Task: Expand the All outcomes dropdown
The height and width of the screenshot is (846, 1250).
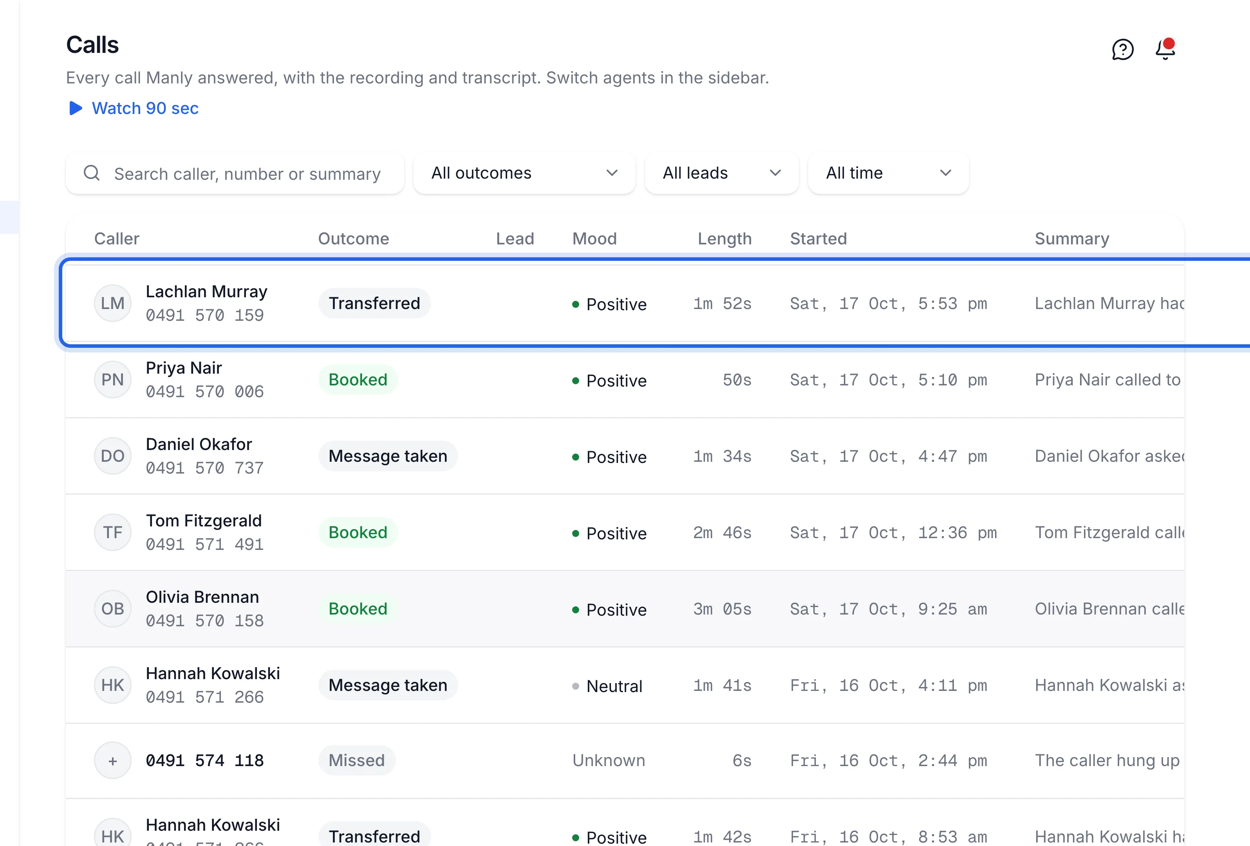Action: pos(524,173)
